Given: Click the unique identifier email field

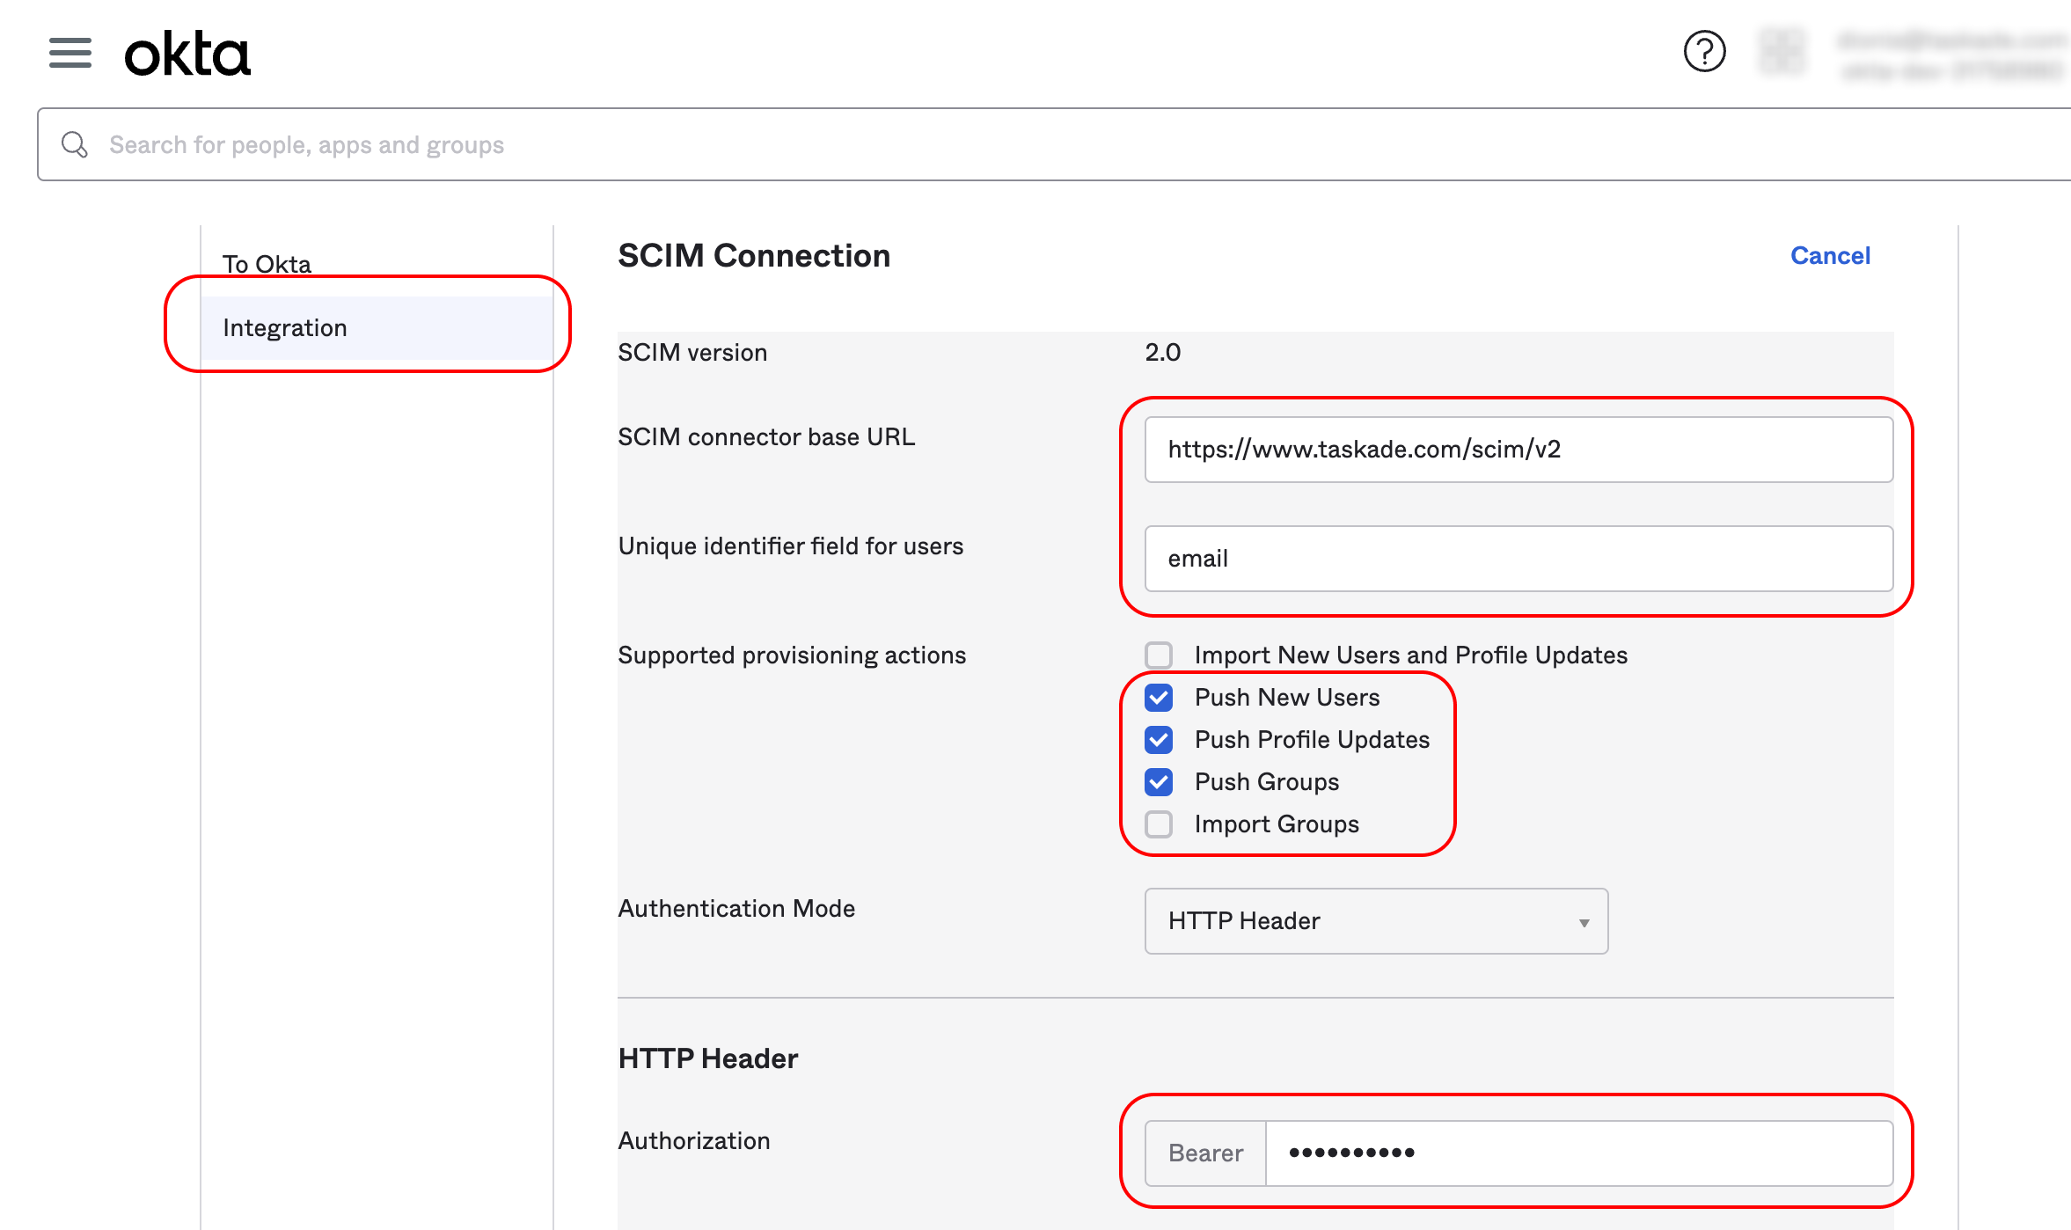Looking at the screenshot, I should [1518, 559].
